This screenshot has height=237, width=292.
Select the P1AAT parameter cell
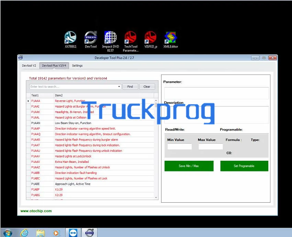(x=42, y=145)
